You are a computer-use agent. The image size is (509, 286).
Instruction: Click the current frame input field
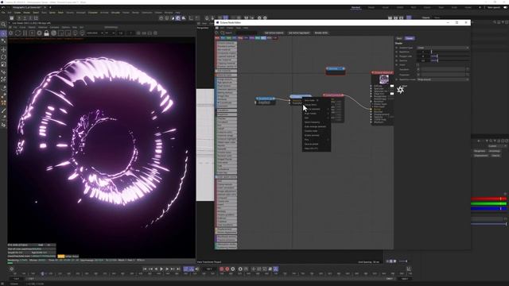(x=209, y=269)
